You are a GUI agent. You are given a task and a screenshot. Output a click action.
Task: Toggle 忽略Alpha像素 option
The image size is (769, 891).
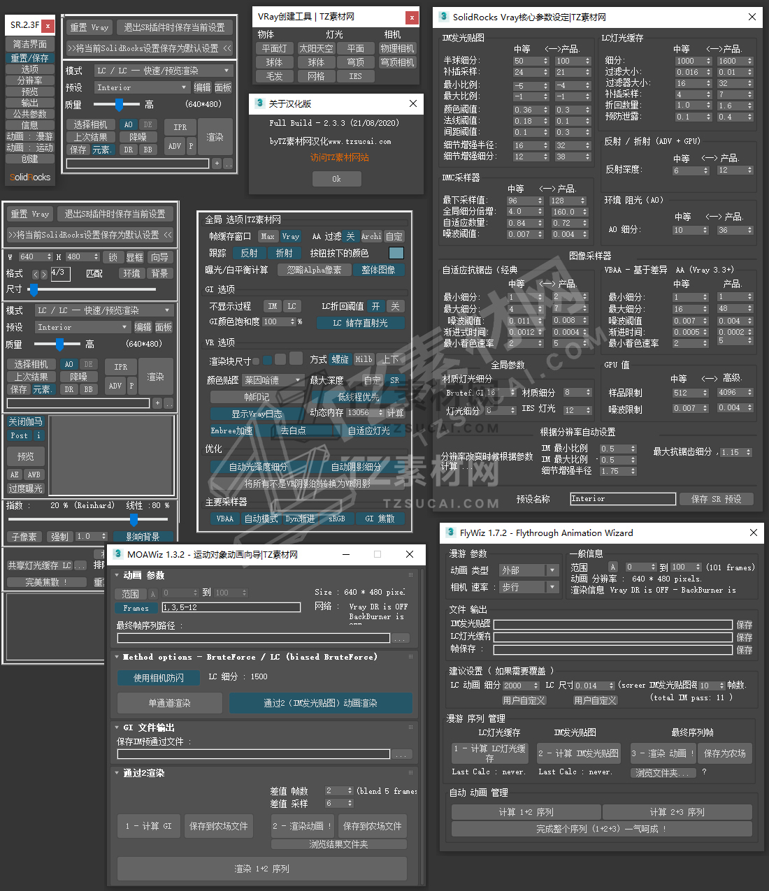coord(314,270)
